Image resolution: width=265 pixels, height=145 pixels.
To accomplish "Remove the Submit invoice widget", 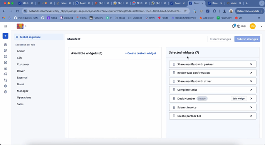I will 251,108.
